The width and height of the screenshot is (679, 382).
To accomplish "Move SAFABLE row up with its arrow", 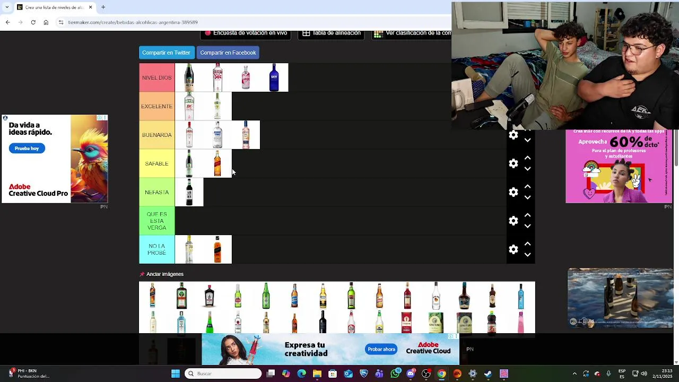I will point(527,158).
